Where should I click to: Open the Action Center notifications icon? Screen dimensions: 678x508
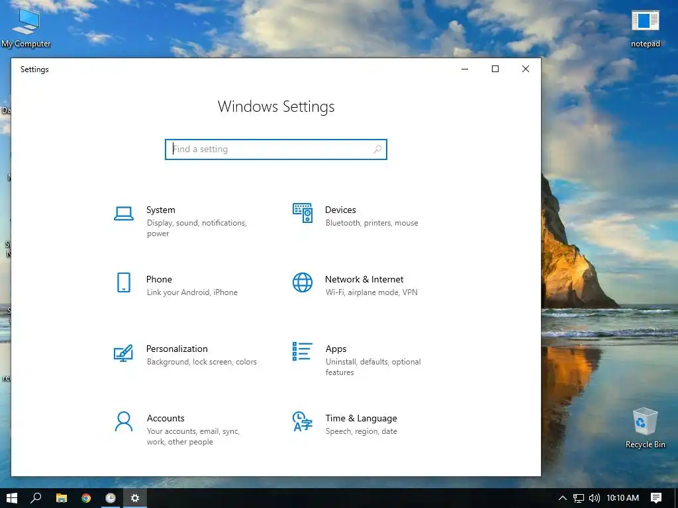[656, 498]
